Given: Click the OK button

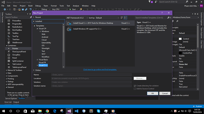Looking at the screenshot, I should click(153, 93).
